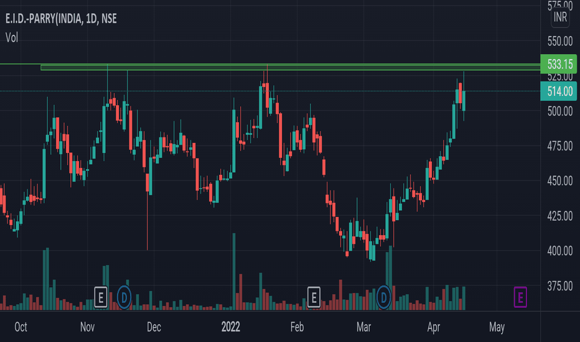This screenshot has height=342, width=580.
Task: Click the May label on time axis
Action: [x=497, y=327]
